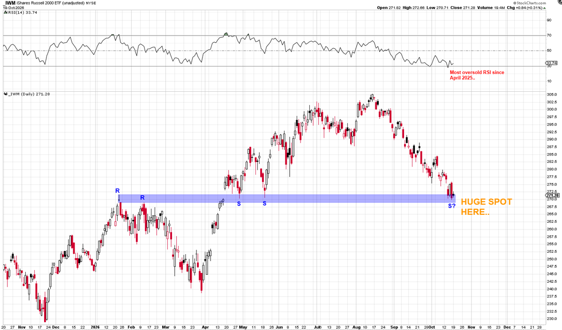Click the 'Chg +0.84 (+0.31%)' change value
Screen dimensions: 562x330
pyautogui.click(x=524, y=7)
